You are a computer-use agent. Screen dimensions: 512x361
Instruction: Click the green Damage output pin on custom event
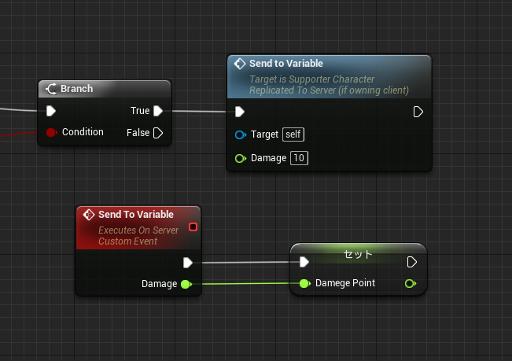[x=186, y=284]
